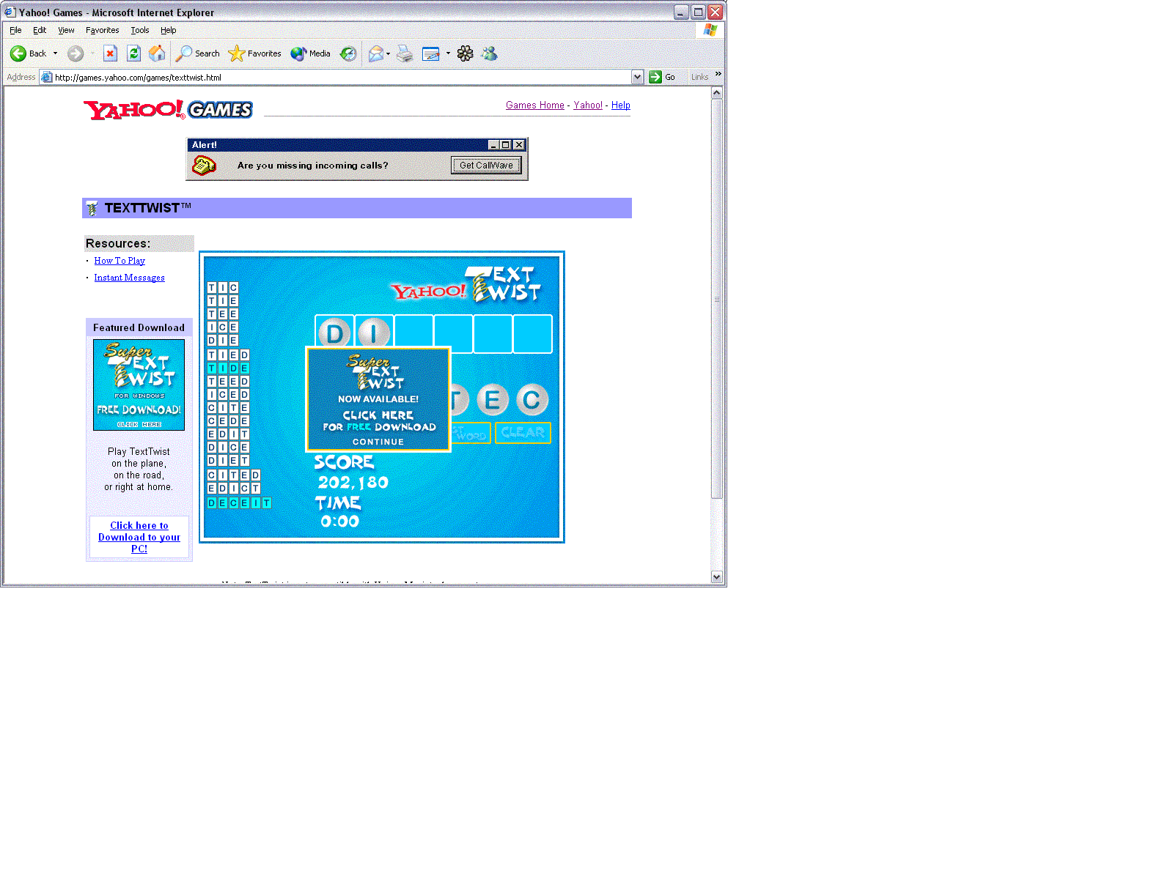Open Messenger people icon
This screenshot has height=879, width=1173.
(490, 53)
